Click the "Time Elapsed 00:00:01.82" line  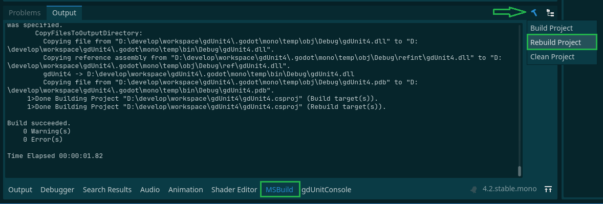[x=55, y=156]
